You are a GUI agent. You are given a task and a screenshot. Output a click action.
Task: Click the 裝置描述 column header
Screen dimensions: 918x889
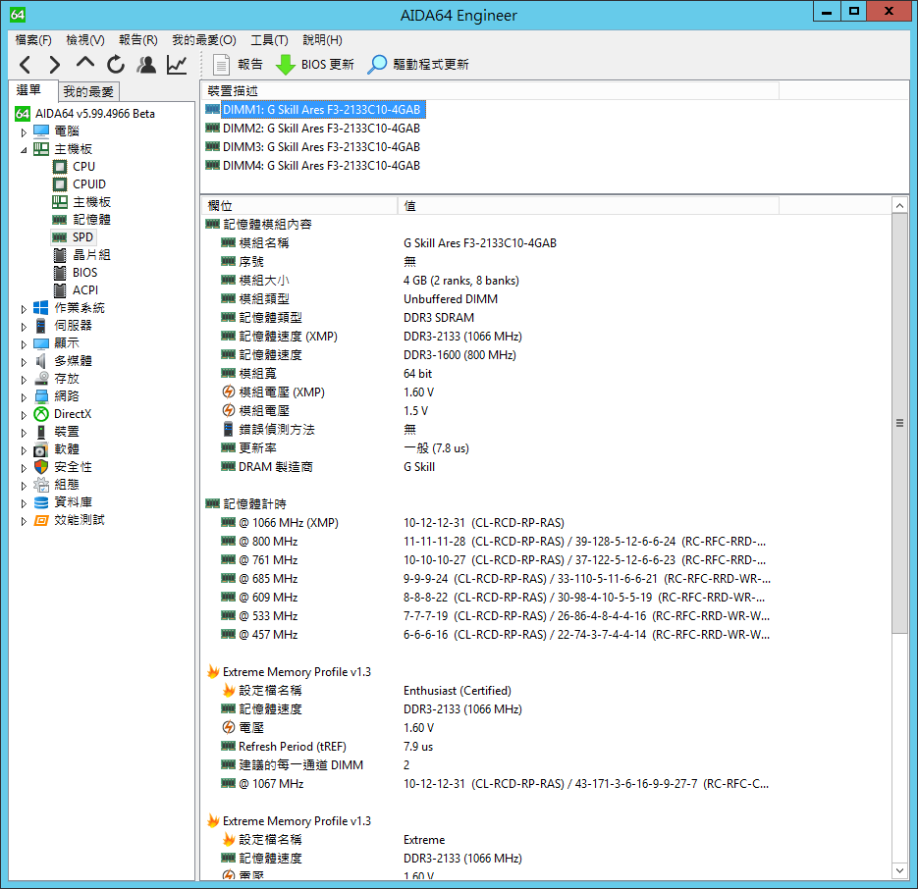point(491,90)
